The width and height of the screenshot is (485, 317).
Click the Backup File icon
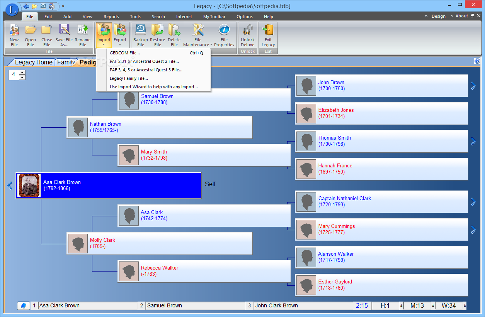click(141, 30)
